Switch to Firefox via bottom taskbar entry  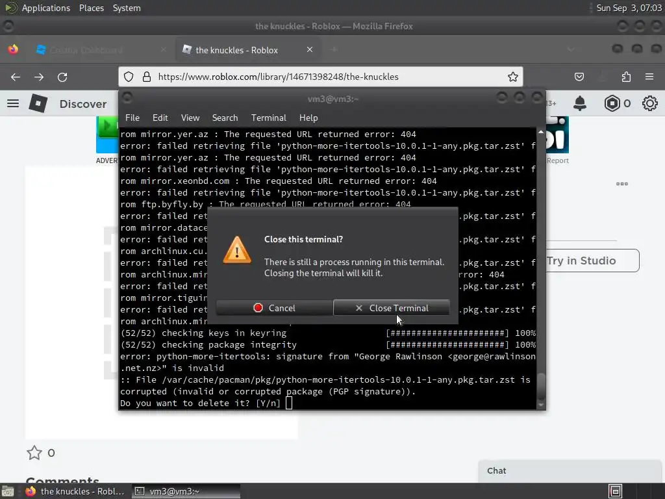pos(75,491)
